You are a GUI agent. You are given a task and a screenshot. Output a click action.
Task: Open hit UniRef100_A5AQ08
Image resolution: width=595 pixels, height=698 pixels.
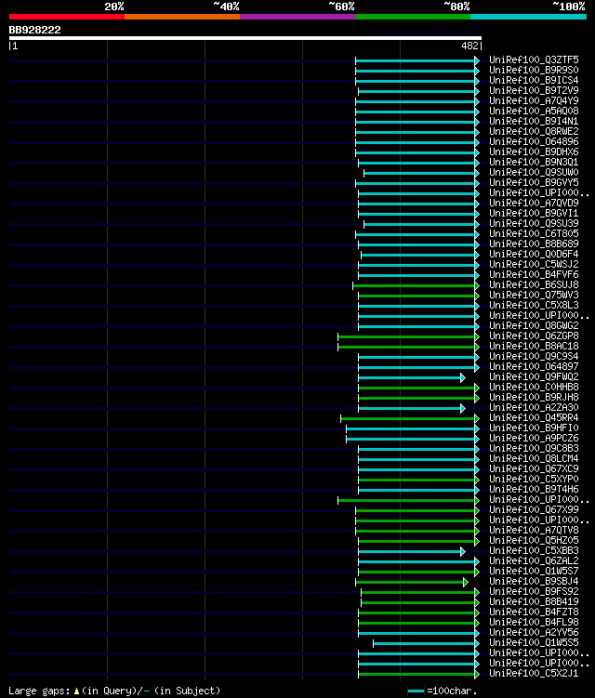[534, 111]
